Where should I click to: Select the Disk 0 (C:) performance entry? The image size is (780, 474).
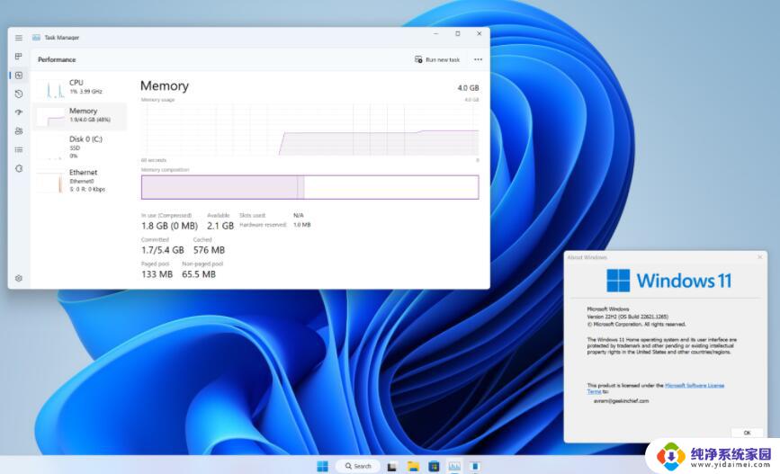pyautogui.click(x=80, y=148)
